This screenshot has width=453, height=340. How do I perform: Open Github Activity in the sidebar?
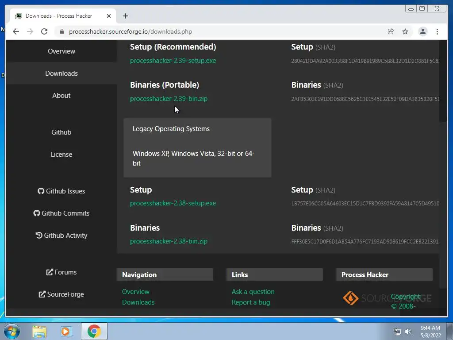tap(61, 236)
